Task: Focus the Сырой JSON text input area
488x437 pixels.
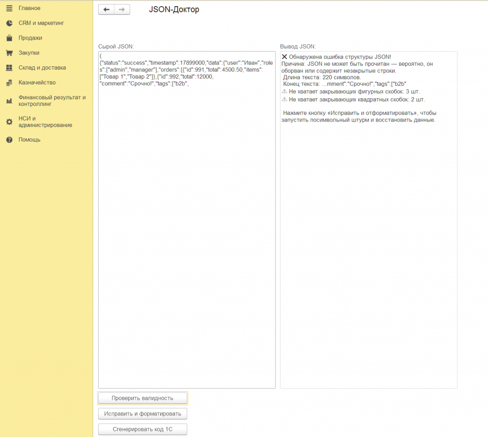Action: [x=187, y=220]
